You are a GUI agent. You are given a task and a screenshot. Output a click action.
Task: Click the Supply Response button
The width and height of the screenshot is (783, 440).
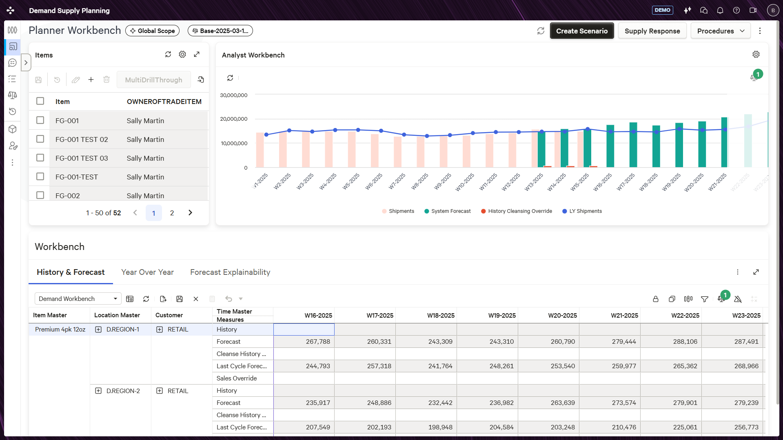coord(652,31)
